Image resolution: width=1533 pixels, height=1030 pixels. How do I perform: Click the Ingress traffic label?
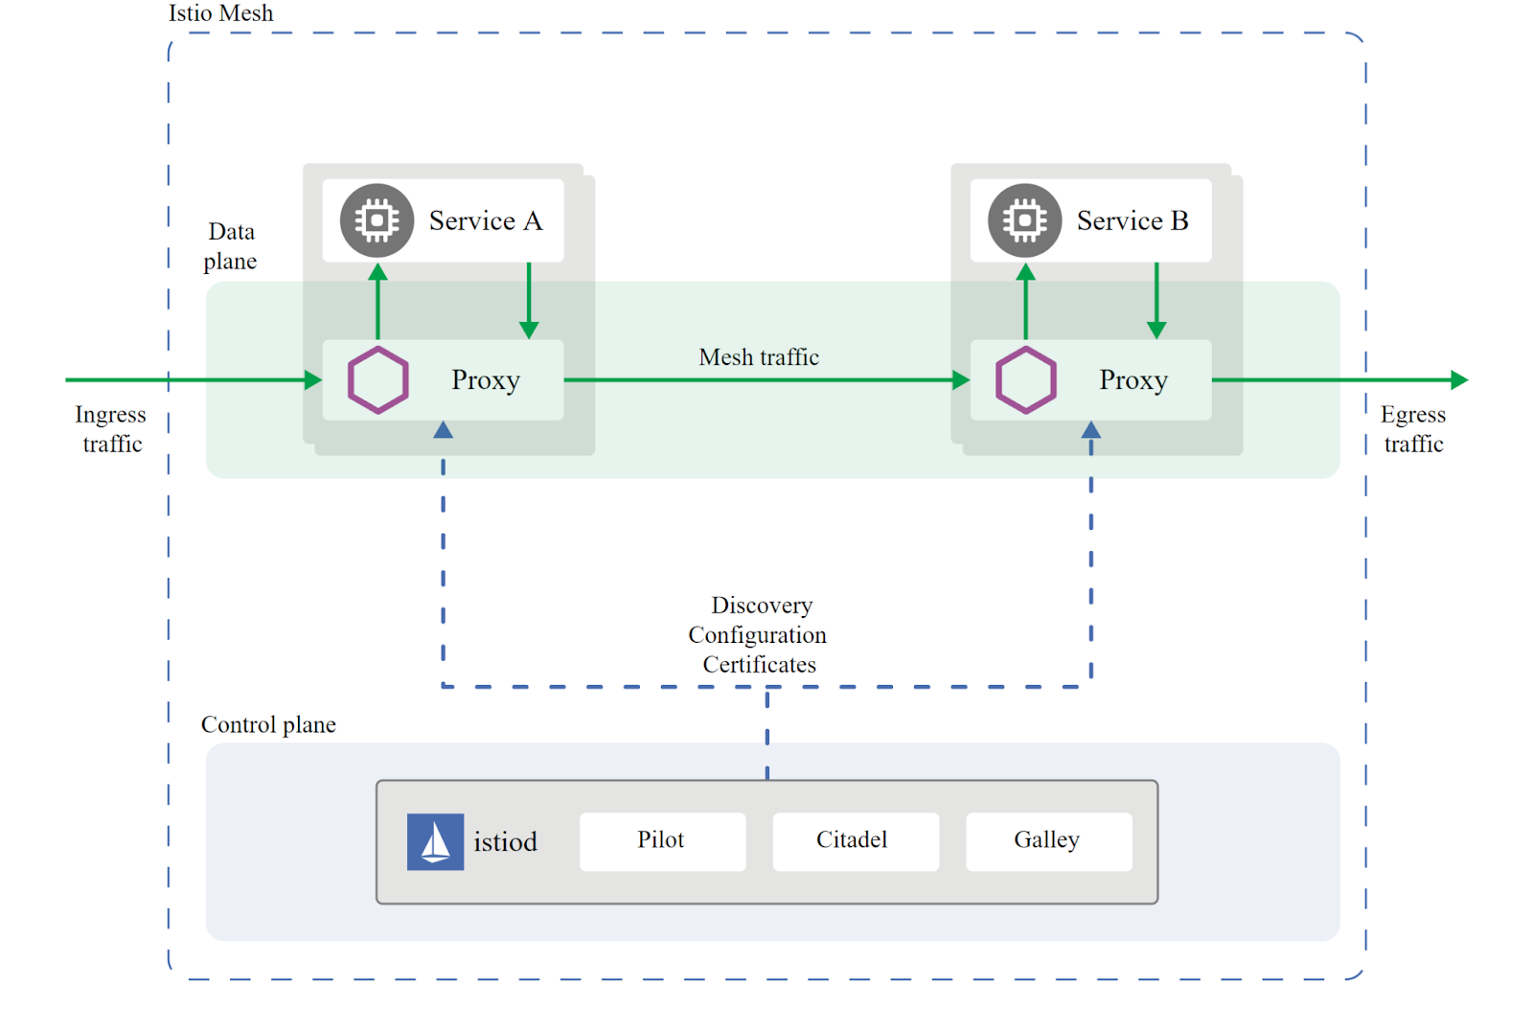click(111, 429)
